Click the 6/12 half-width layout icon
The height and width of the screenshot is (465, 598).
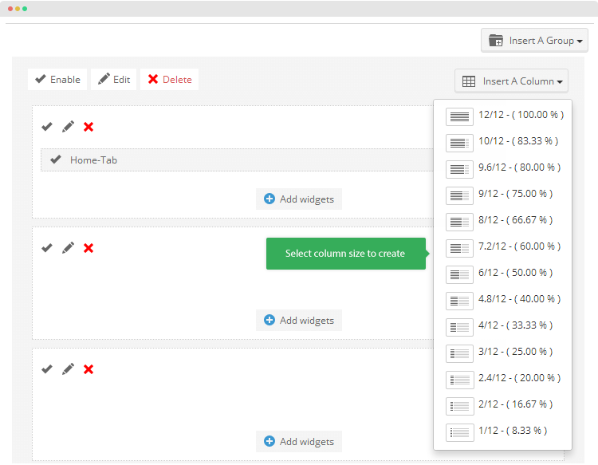pos(459,274)
